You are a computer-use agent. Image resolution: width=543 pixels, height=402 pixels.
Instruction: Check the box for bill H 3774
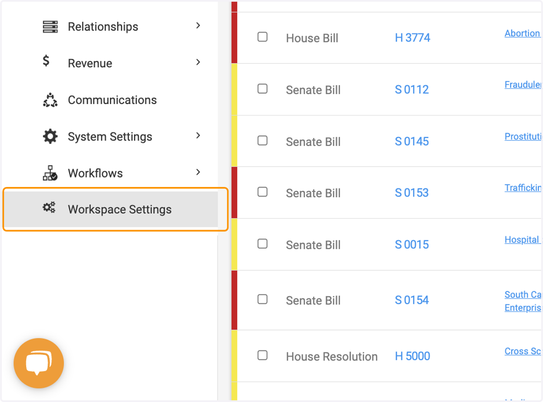pos(262,37)
